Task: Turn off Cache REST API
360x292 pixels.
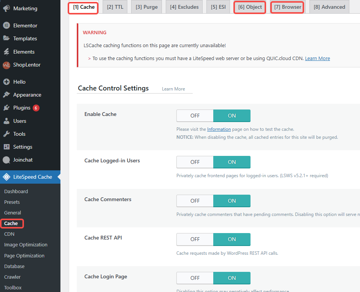Action: click(x=195, y=239)
